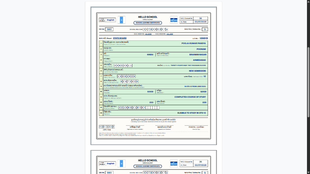Click the Progress value GOOD
The image size is (310, 174).
pos(150,92)
